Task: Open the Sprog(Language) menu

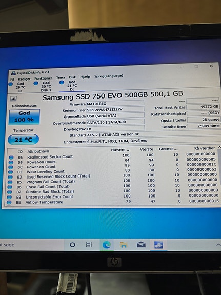Action: 109,76
